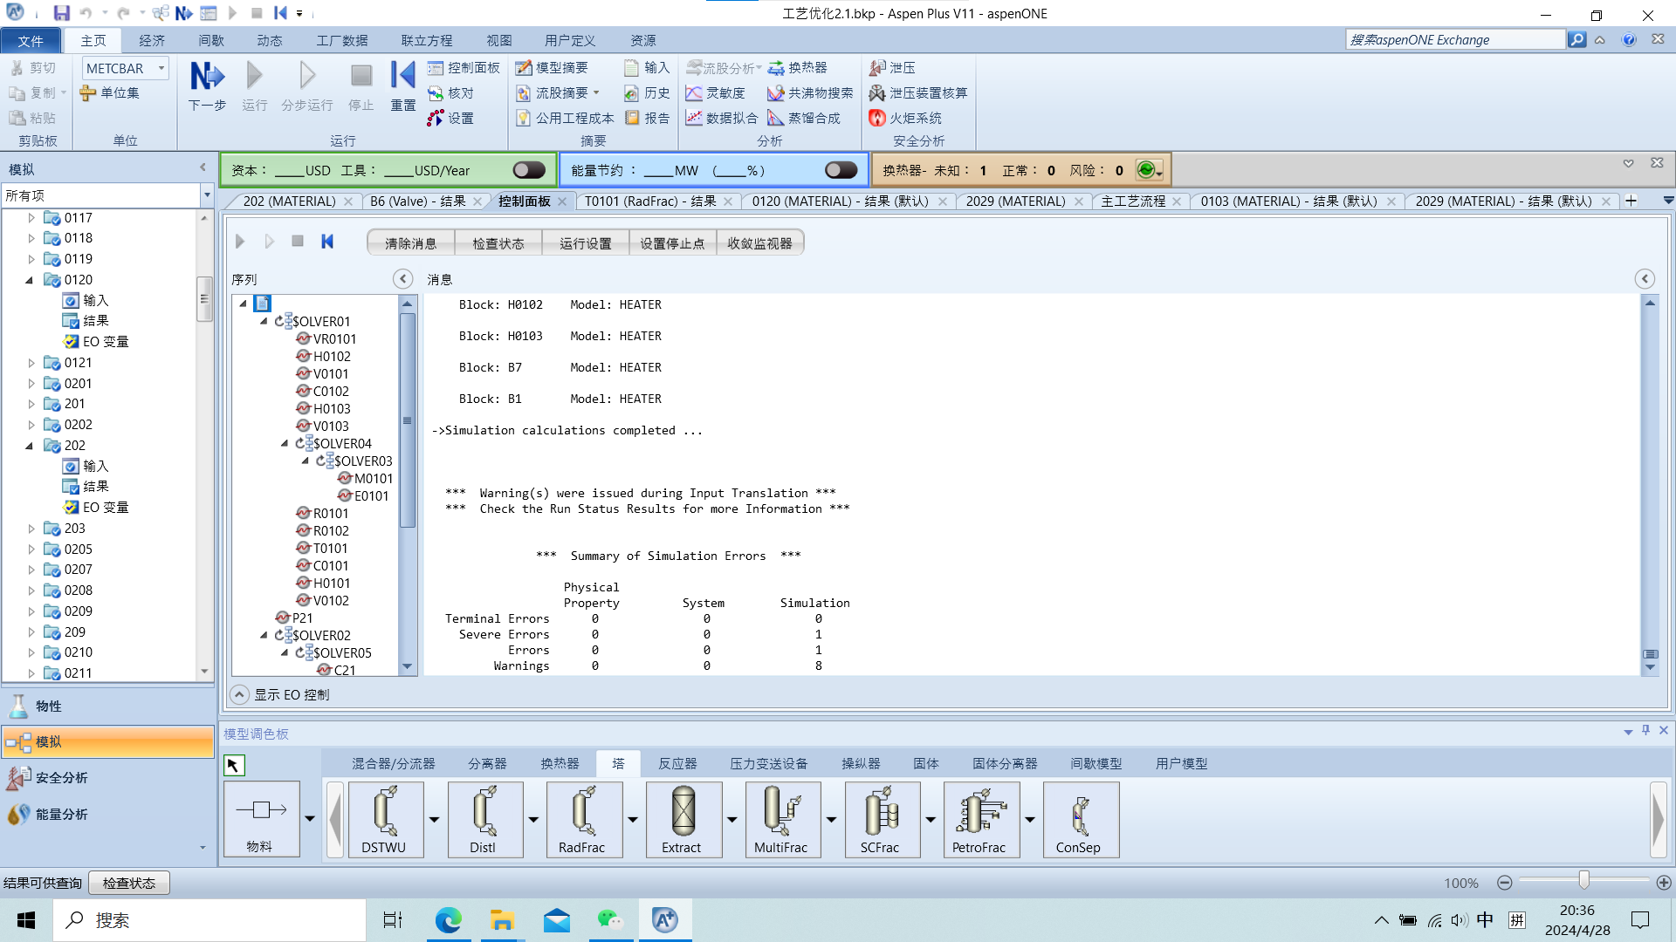
Task: Select the MultiFrac column model
Action: (782, 819)
